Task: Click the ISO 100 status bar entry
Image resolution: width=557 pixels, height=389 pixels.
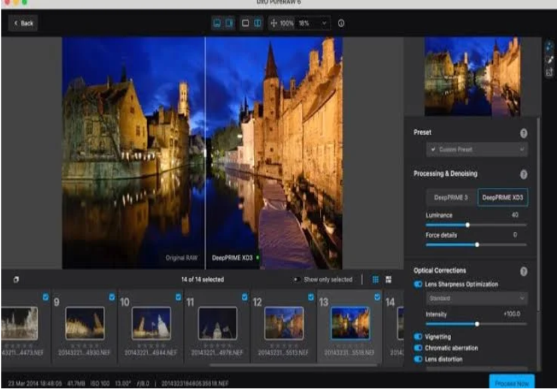Action: pyautogui.click(x=100, y=384)
